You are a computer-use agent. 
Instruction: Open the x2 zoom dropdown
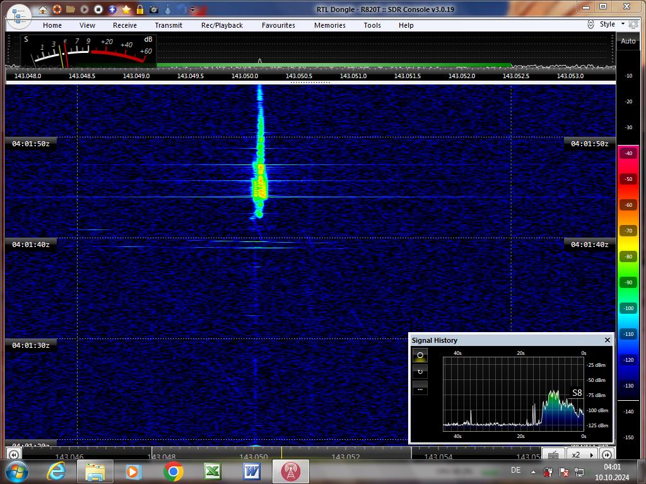click(582, 454)
